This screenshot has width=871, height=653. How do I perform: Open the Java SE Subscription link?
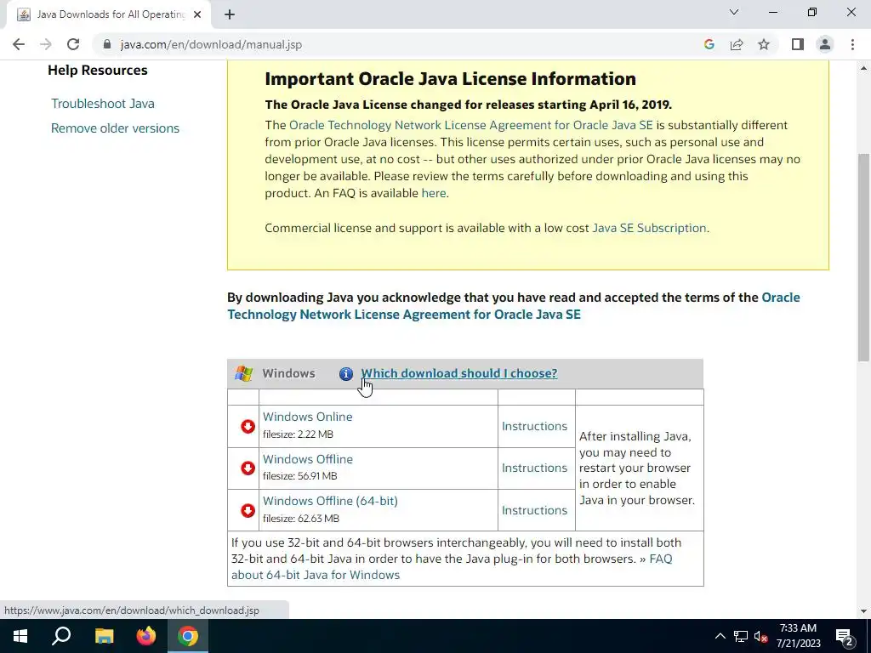tap(649, 228)
